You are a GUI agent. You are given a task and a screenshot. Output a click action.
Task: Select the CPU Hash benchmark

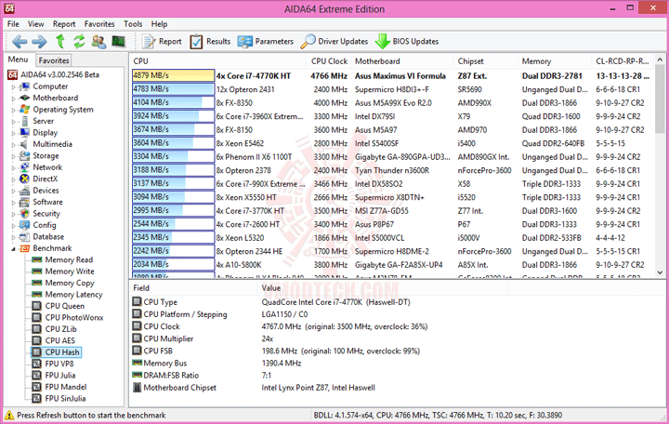[62, 352]
